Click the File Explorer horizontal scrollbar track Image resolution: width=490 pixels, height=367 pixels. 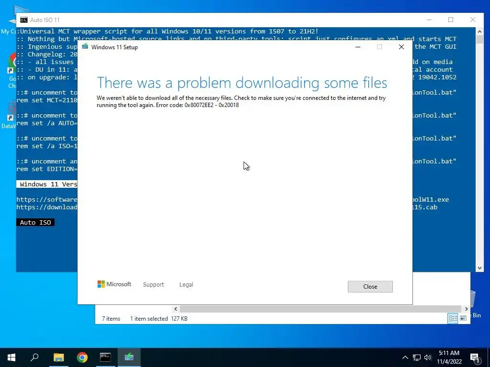[x=321, y=309]
